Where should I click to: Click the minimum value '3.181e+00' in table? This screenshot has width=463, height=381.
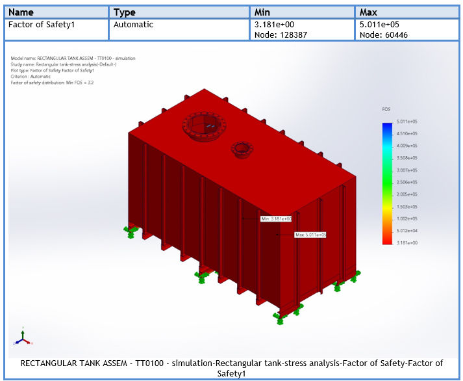tap(274, 25)
